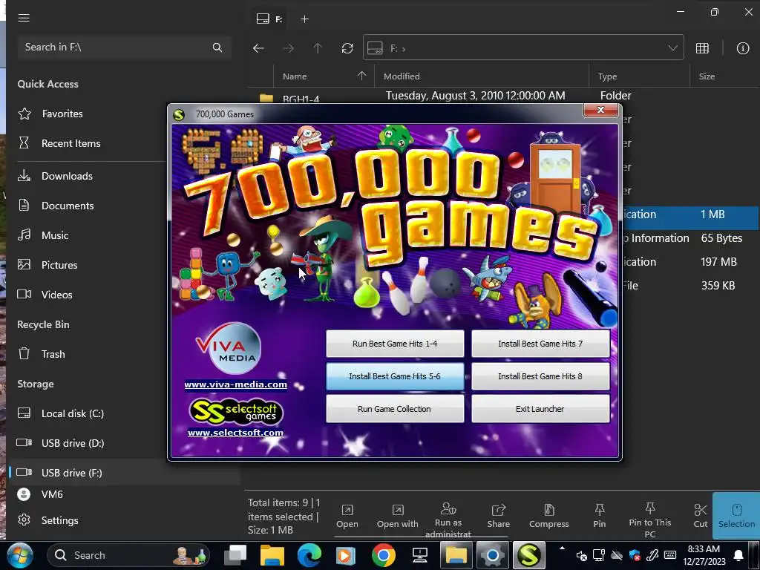The height and width of the screenshot is (570, 760).
Task: Go to Documents folder
Action: [x=68, y=206]
